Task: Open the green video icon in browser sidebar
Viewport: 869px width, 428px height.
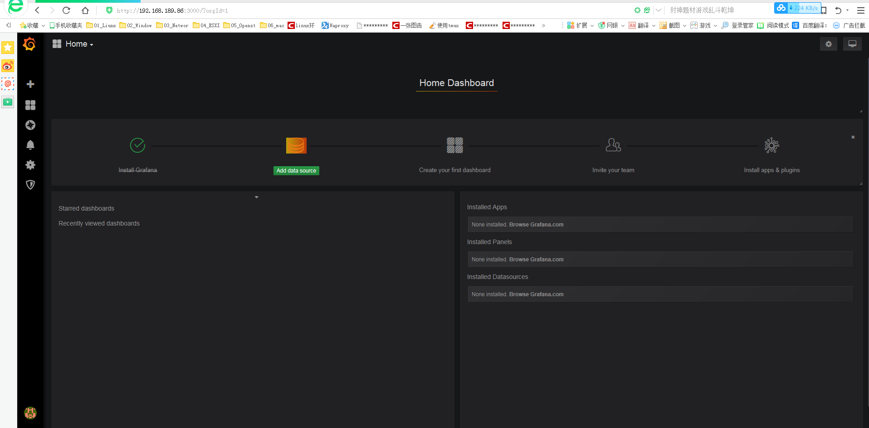Action: point(8,101)
